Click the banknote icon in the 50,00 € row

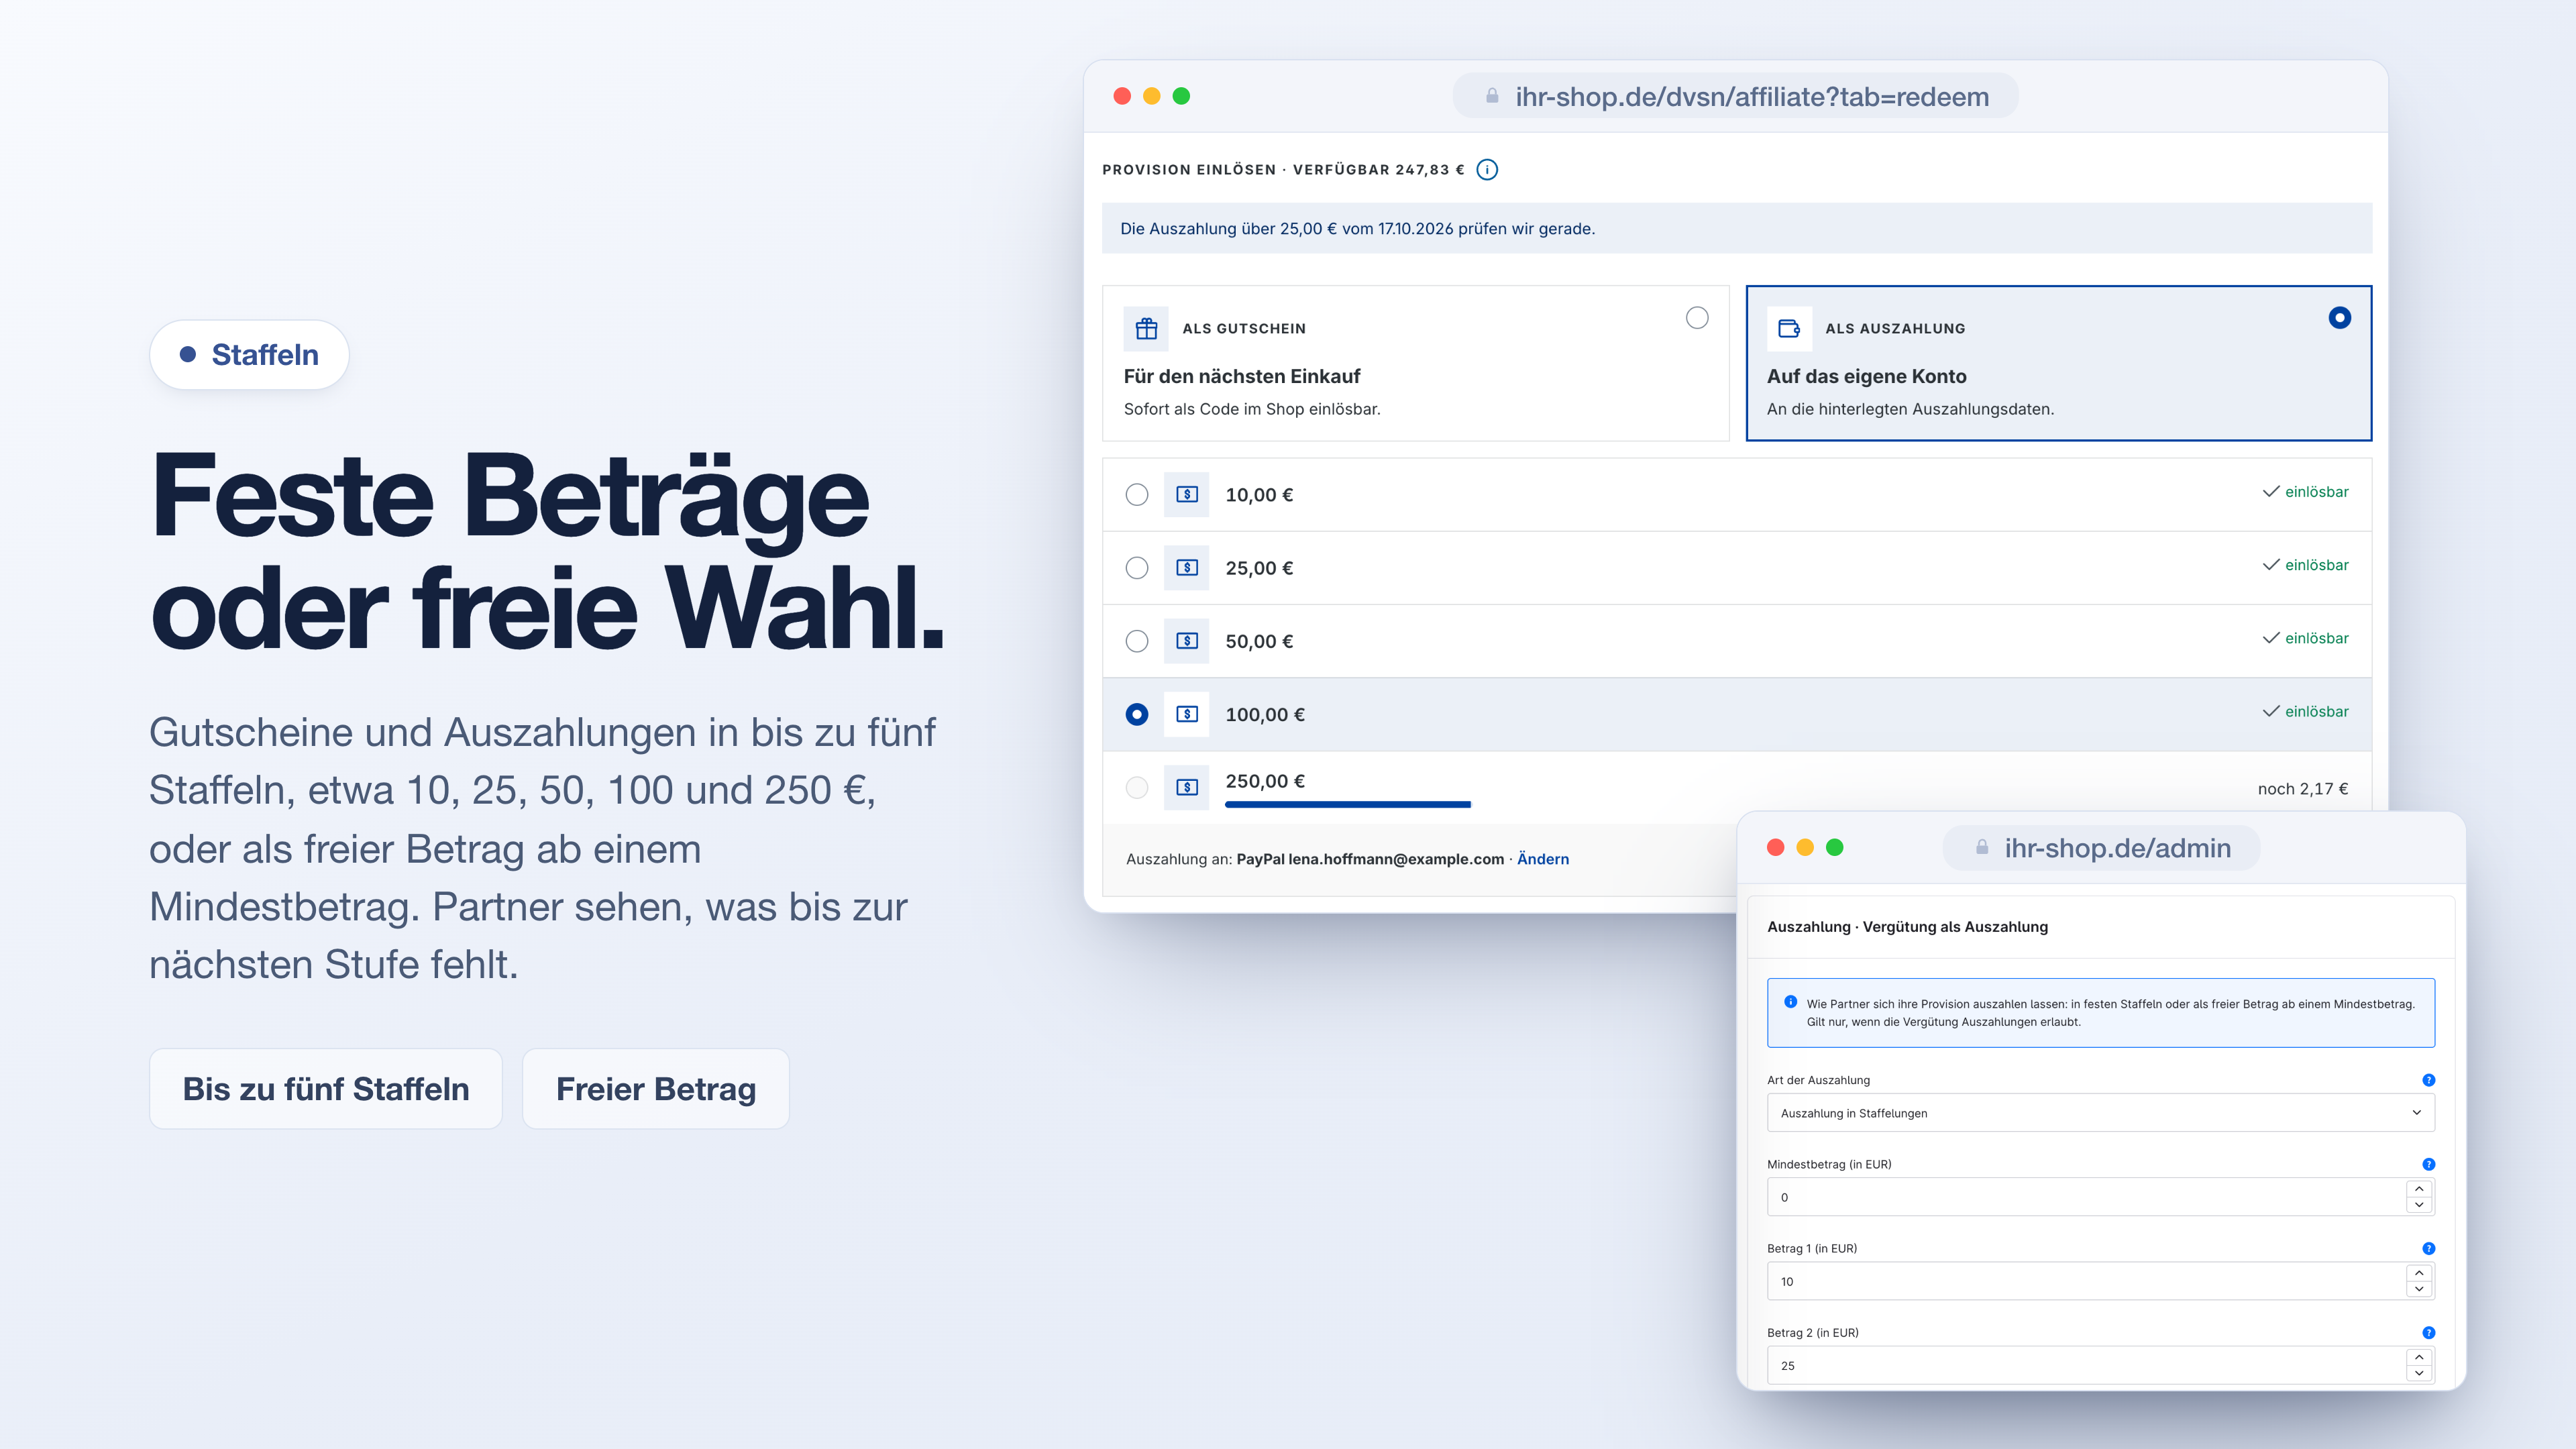(x=1187, y=641)
